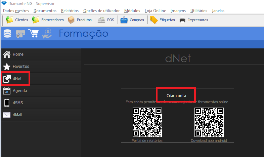The width and height of the screenshot is (264, 157).
Task: Click the shopping cart icon in header
Action: [33, 34]
